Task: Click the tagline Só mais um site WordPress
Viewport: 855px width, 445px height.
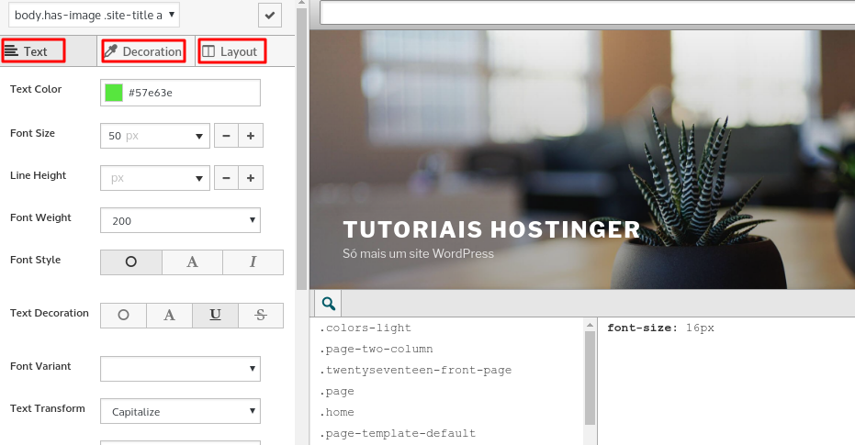Action: click(418, 254)
